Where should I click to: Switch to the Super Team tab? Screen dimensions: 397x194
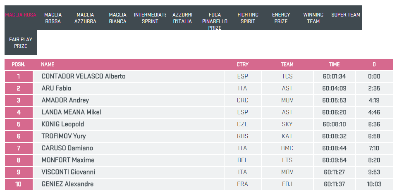[346, 15]
